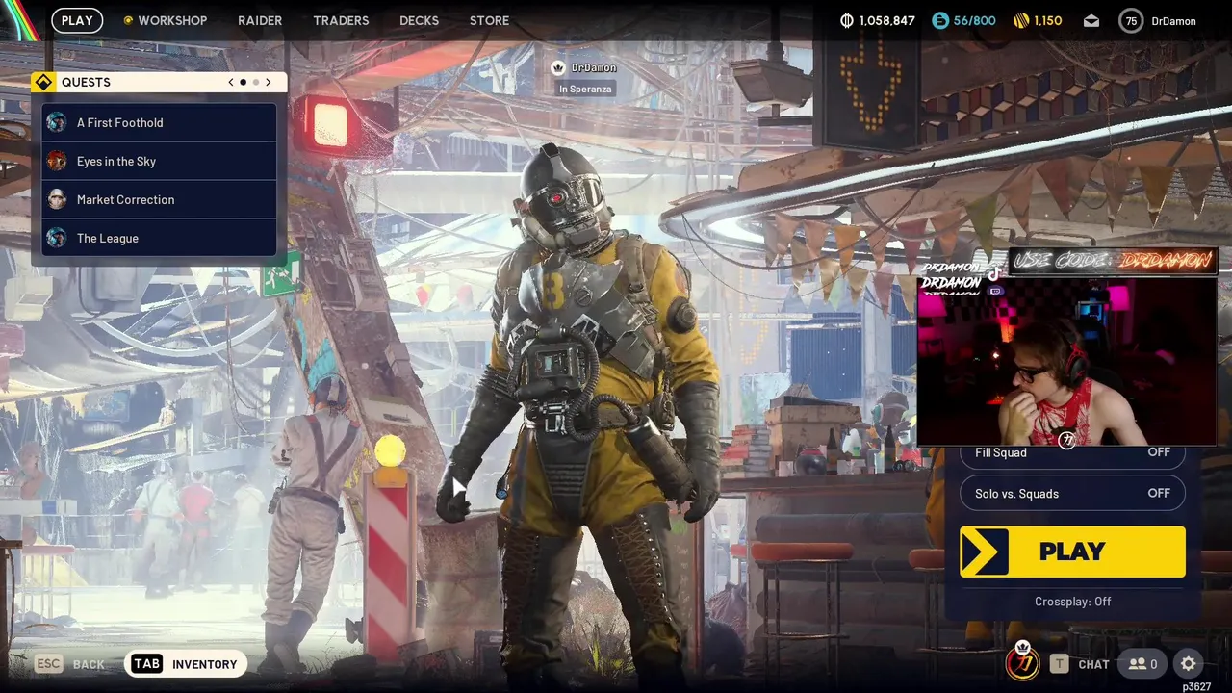Screen dimensions: 1232x693
Task: Open the DrDamon profile name
Action: [1173, 21]
